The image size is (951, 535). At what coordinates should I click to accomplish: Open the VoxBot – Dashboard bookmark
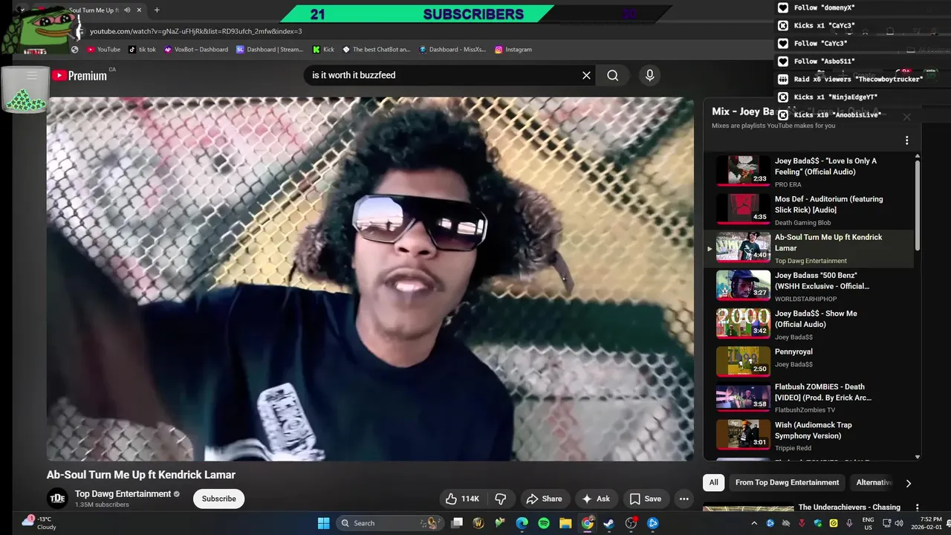(x=196, y=50)
